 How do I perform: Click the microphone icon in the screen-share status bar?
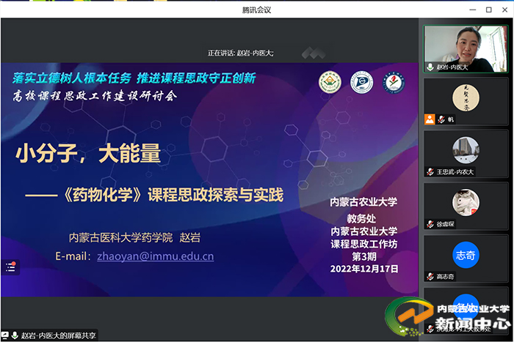15,335
